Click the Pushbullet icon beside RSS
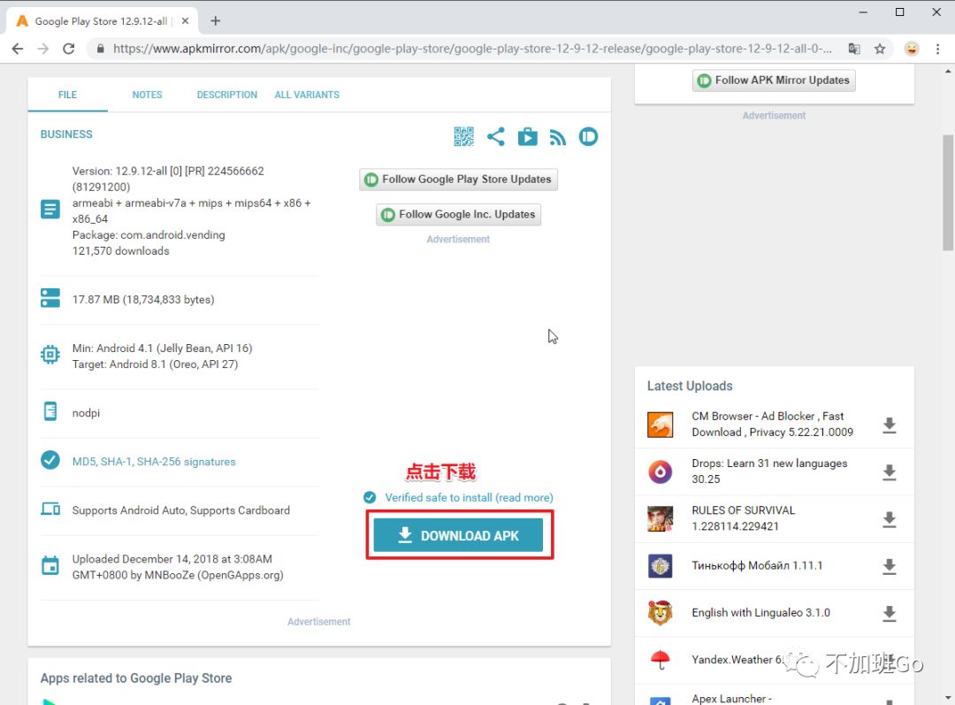955x705 pixels. 588,136
